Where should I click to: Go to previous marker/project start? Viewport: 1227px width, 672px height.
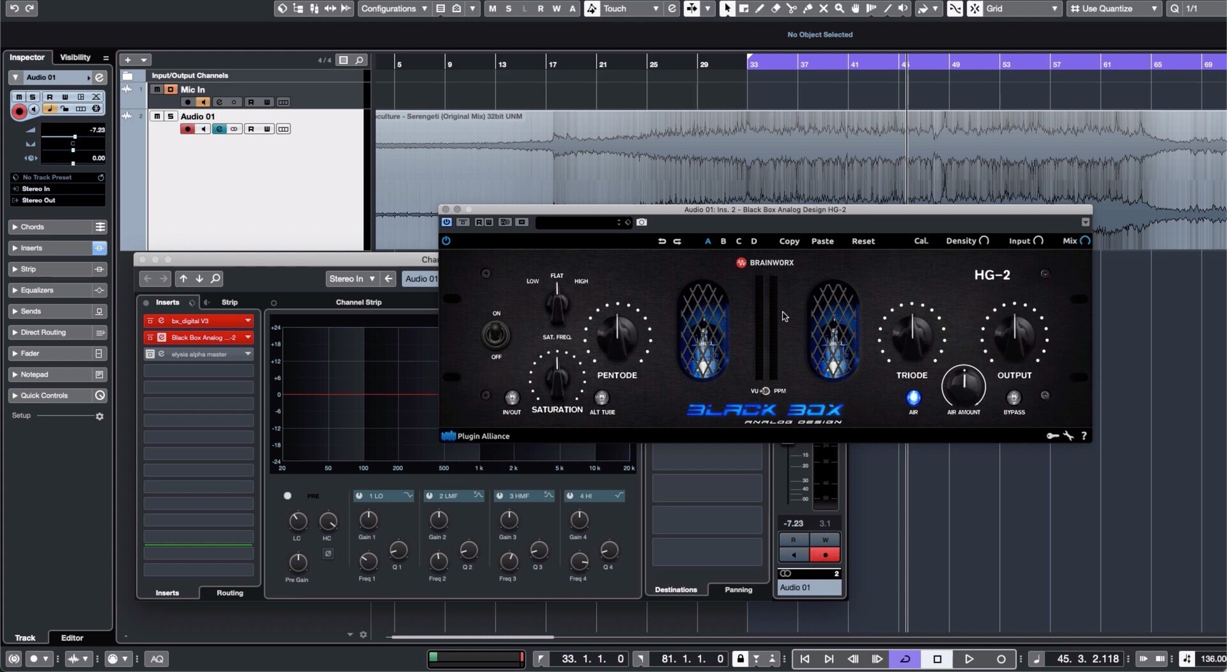click(x=805, y=659)
